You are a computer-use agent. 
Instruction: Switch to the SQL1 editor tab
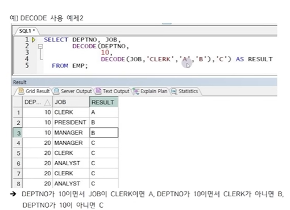(27, 31)
